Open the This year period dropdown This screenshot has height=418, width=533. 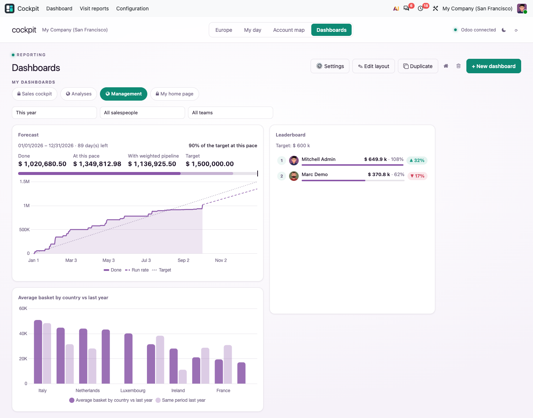point(54,113)
